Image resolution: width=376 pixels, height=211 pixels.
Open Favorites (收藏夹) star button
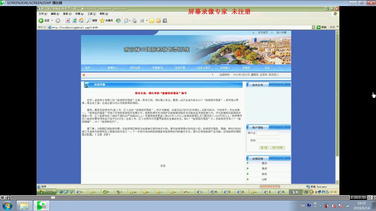coord(106,21)
